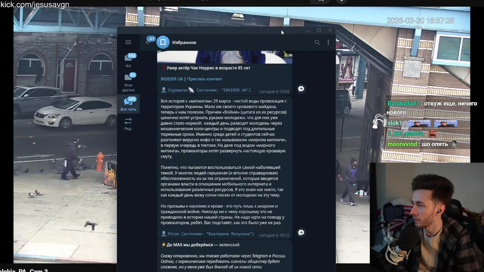This screenshot has height=272, width=484.
Task: Close the Telegram window
Action: click(x=330, y=30)
